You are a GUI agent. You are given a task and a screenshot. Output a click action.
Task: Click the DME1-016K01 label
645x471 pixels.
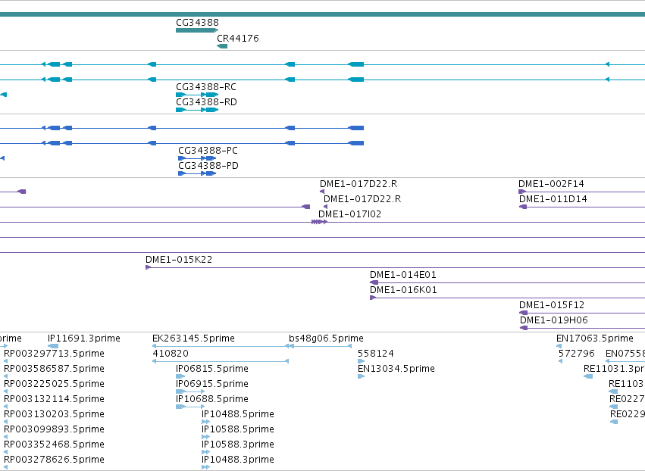coord(403,290)
